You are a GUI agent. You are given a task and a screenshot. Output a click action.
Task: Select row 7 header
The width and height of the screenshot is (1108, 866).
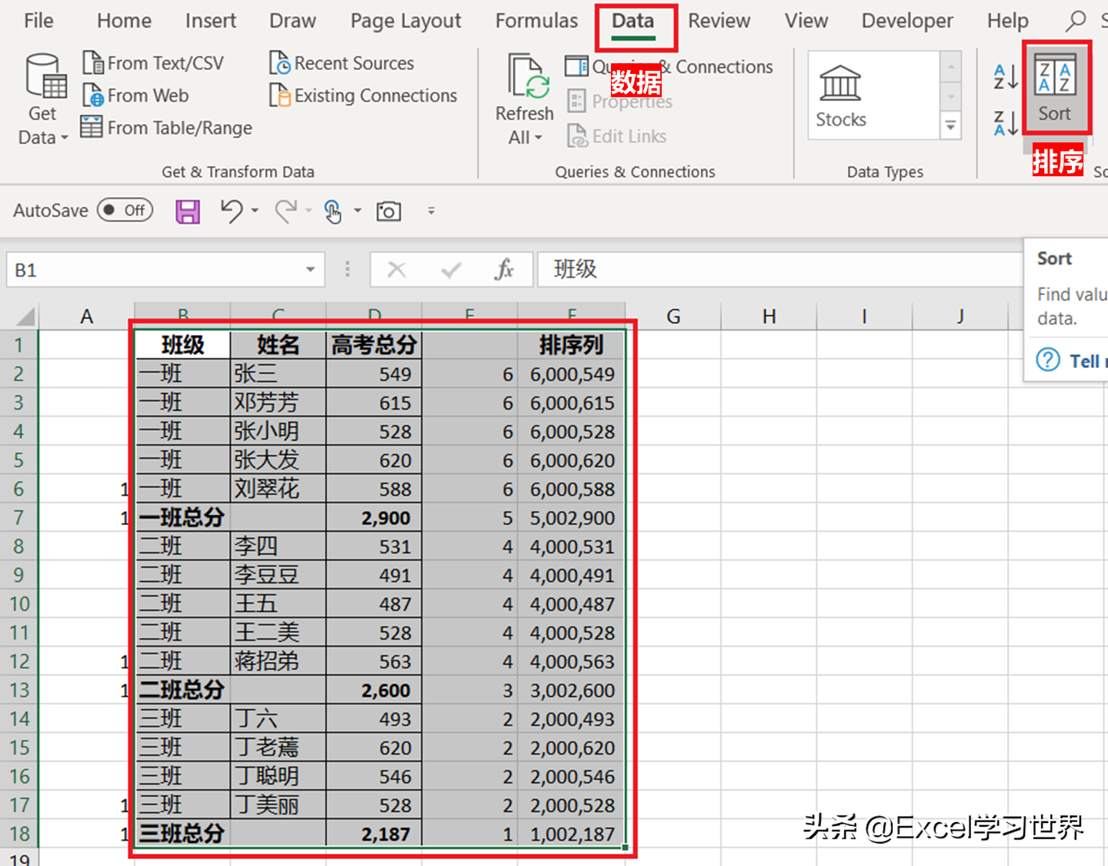click(18, 517)
